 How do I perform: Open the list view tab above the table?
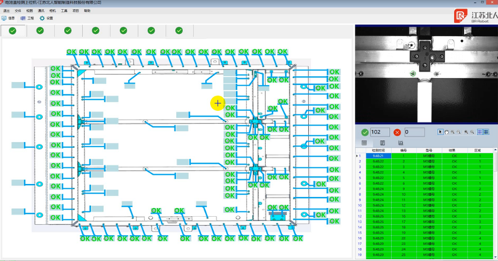pyautogui.click(x=364, y=143)
